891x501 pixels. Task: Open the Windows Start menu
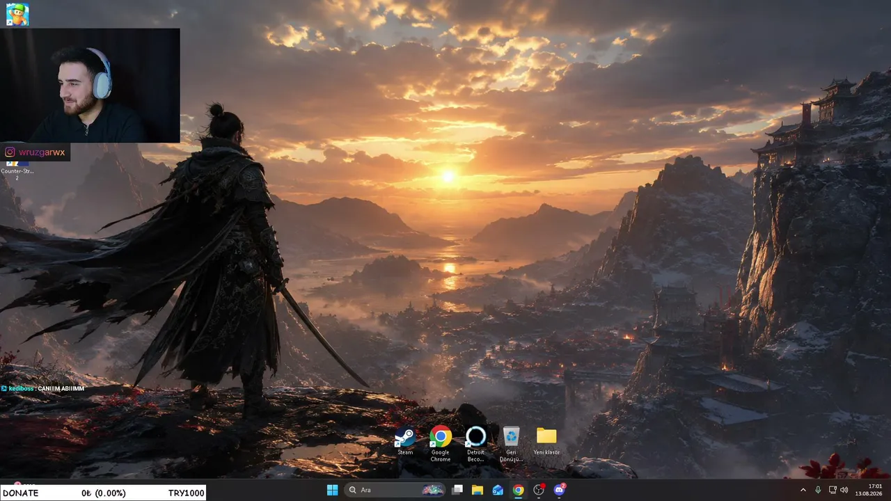pyautogui.click(x=332, y=490)
